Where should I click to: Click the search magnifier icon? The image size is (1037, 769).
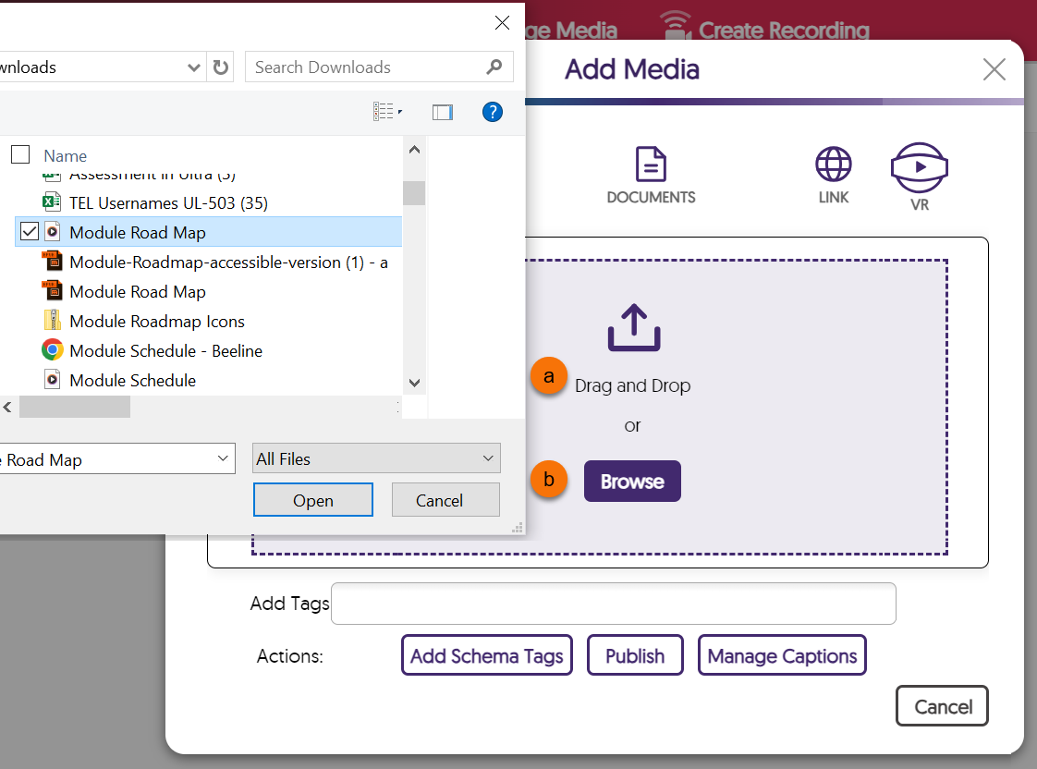[494, 67]
